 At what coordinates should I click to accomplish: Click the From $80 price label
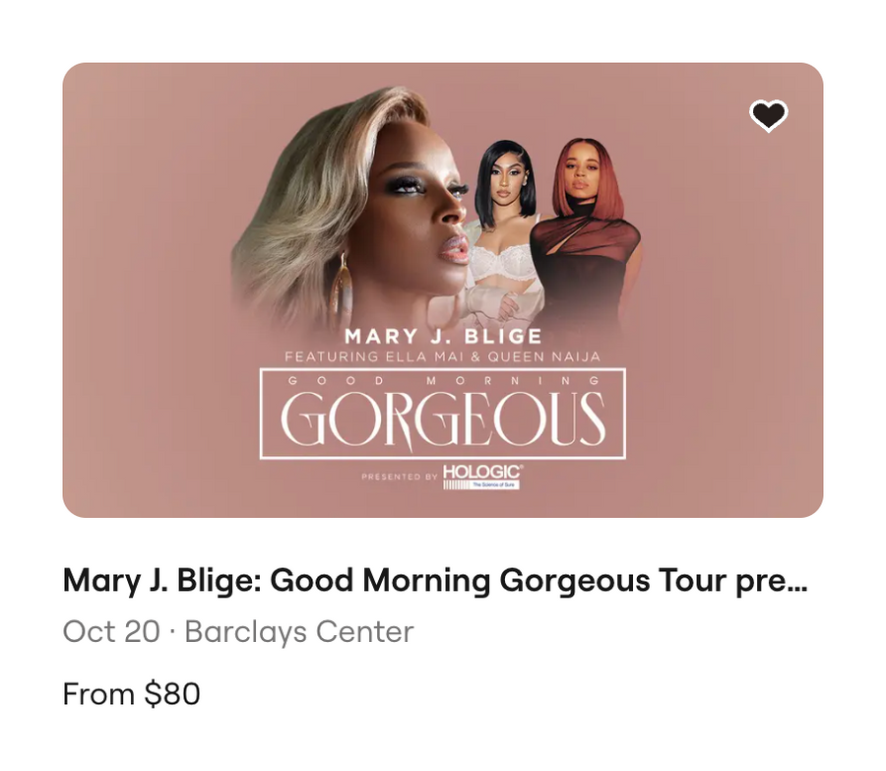click(132, 693)
